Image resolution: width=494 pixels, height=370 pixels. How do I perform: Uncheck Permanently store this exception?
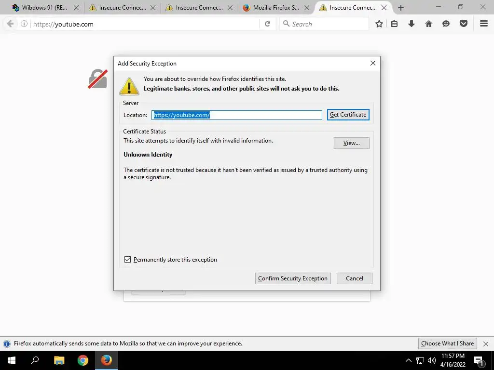[x=127, y=260]
